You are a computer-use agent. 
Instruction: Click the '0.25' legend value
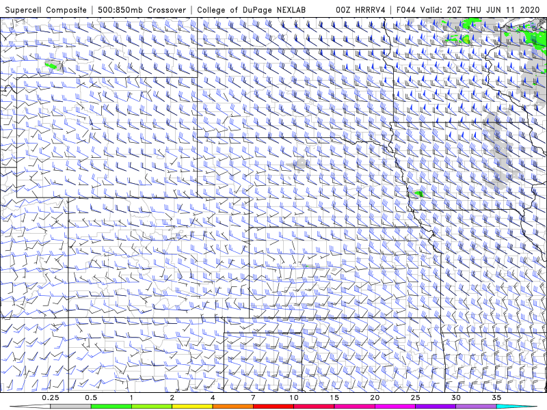(x=50, y=398)
